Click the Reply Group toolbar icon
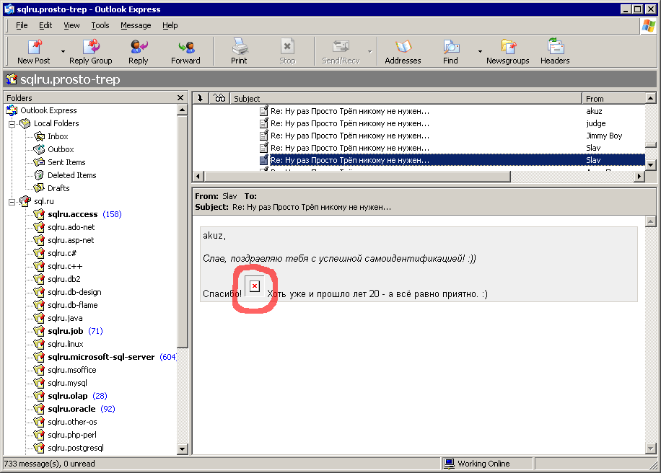The height and width of the screenshot is (473, 661). point(91,48)
